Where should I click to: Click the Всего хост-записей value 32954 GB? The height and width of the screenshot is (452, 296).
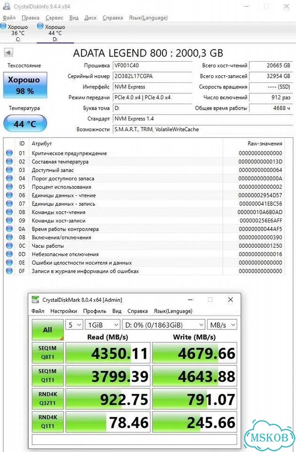pos(271,76)
